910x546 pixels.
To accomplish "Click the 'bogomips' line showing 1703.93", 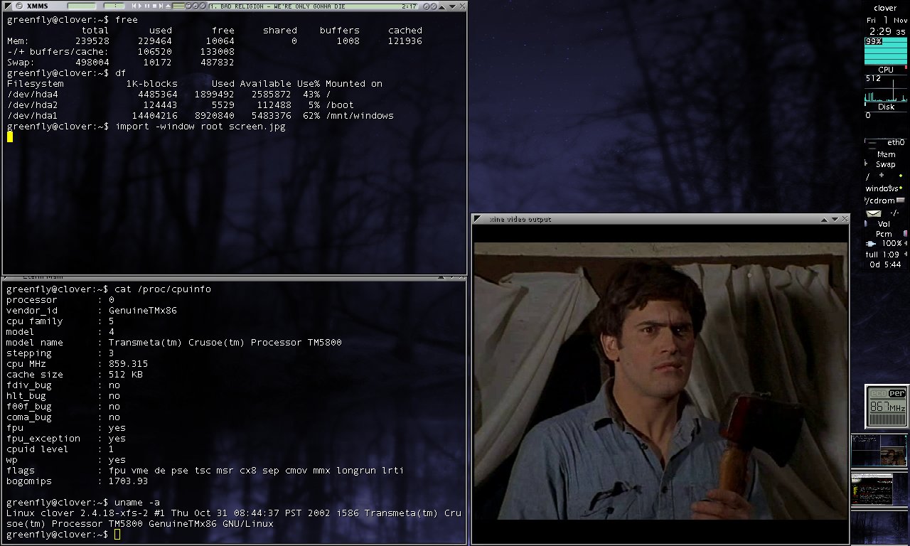I will [x=77, y=481].
